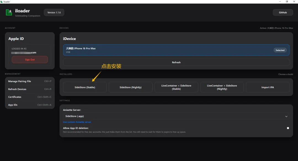Click the 'Sideloading Companion' subtitle
The width and height of the screenshot is (298, 161).
click(x=28, y=16)
